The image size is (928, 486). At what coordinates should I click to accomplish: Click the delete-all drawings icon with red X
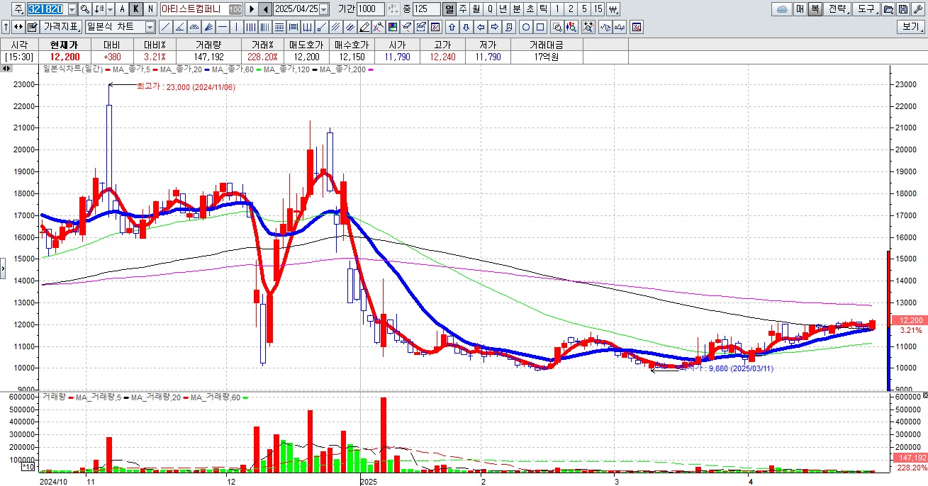(x=435, y=27)
